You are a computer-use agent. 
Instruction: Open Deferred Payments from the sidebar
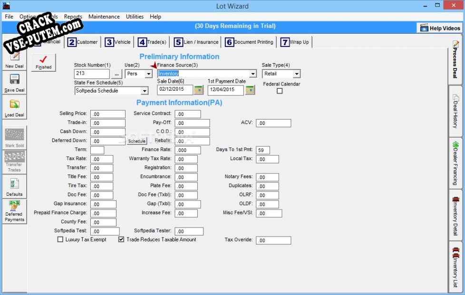pyautogui.click(x=14, y=211)
